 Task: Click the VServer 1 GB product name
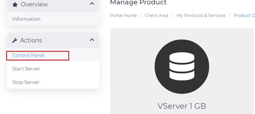[182, 106]
